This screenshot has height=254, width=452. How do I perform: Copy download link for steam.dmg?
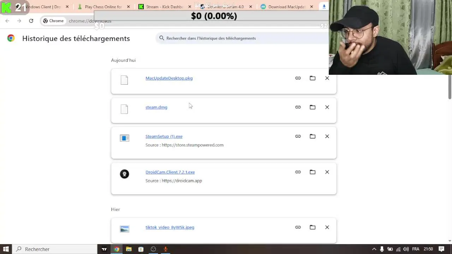click(x=298, y=107)
